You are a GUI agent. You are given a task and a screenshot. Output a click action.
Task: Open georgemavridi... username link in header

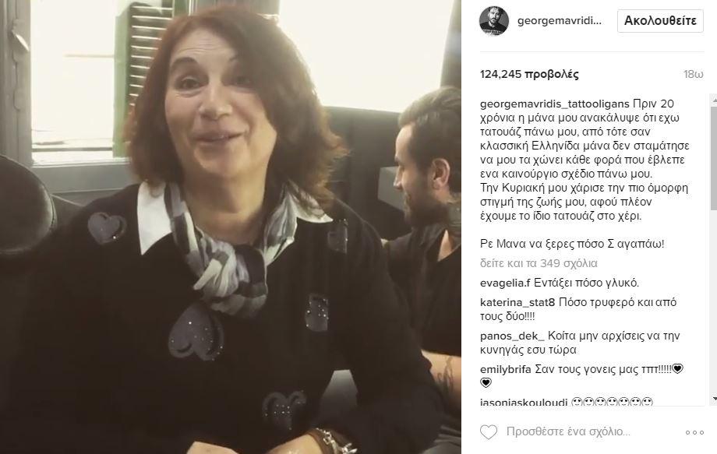click(560, 21)
